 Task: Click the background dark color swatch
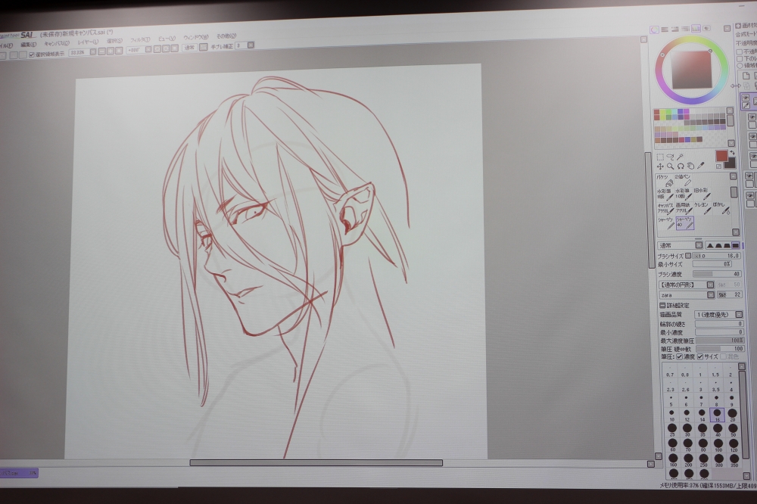[x=730, y=163]
